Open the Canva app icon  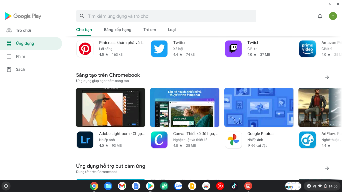pyautogui.click(x=159, y=140)
